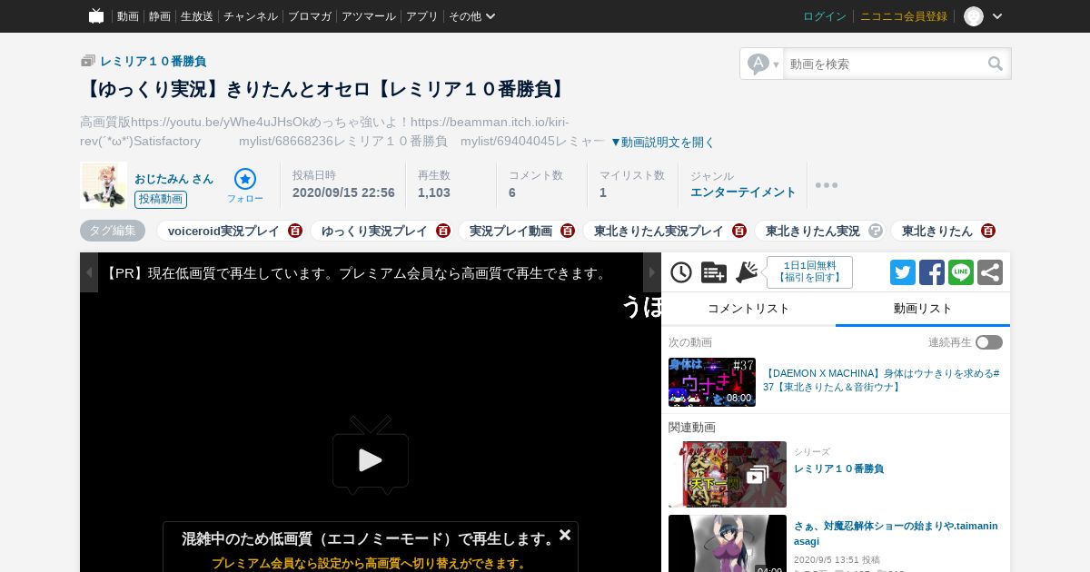The height and width of the screenshot is (572, 1090).
Task: Open the アプリ header menu item
Action: [422, 16]
